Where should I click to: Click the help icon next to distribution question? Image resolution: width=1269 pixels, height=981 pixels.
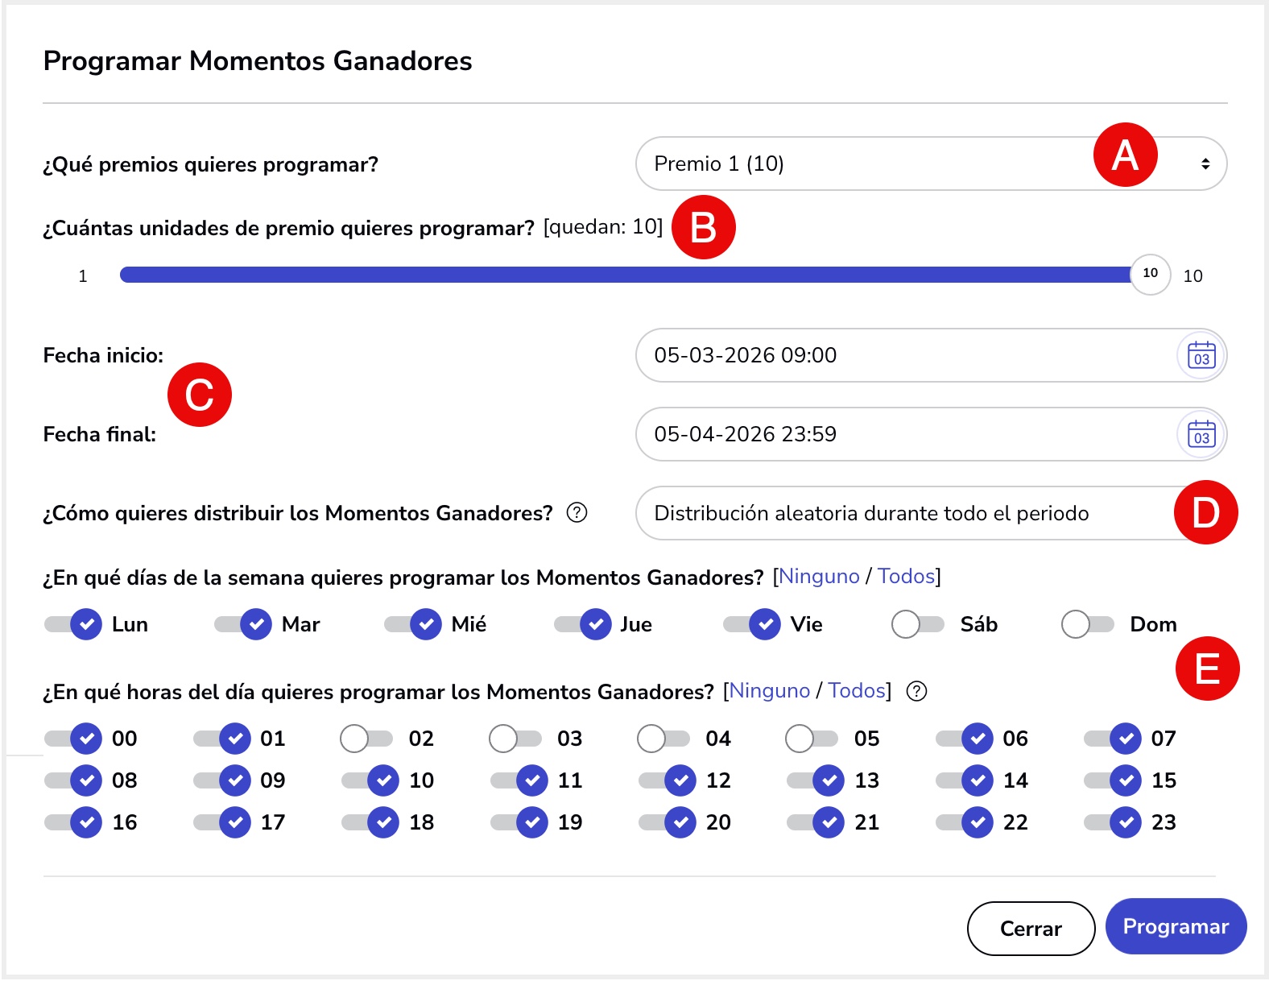(x=578, y=512)
